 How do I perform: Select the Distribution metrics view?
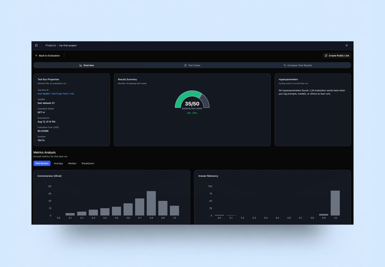coord(42,163)
